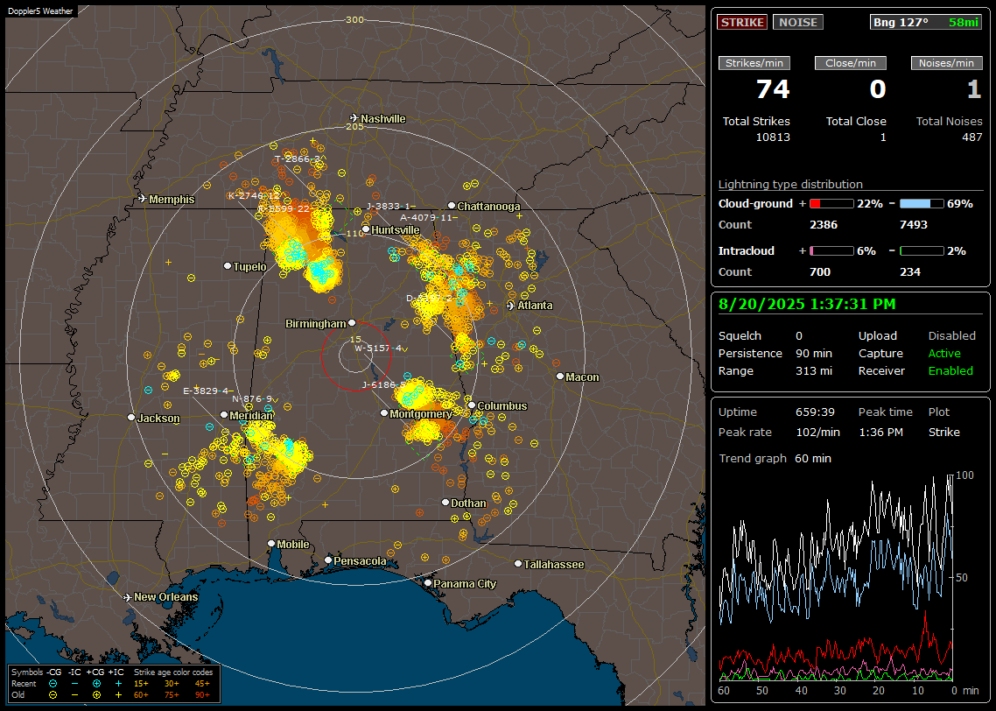
Task: Click the recent -CG cyan legend symbol
Action: tap(53, 684)
